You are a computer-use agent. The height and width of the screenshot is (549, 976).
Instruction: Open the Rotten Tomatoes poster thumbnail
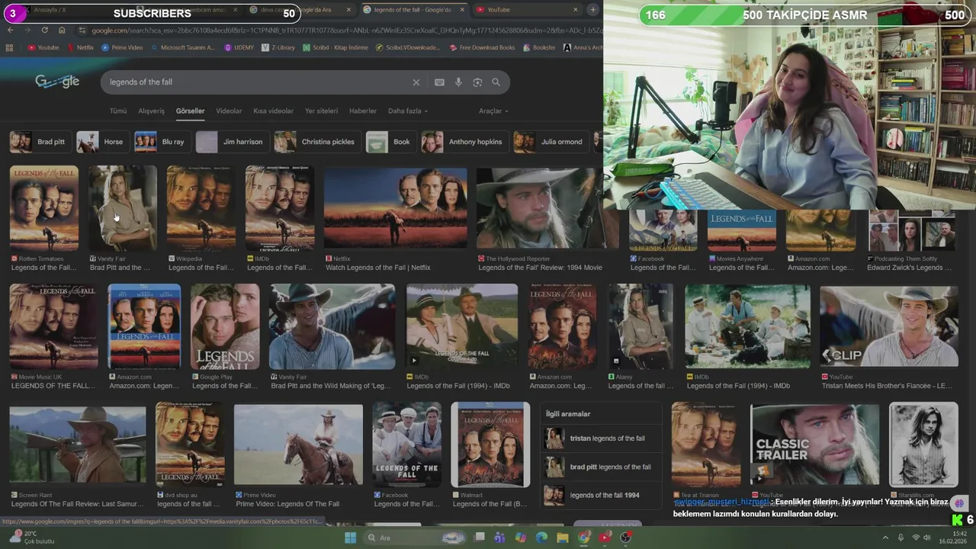pyautogui.click(x=44, y=207)
